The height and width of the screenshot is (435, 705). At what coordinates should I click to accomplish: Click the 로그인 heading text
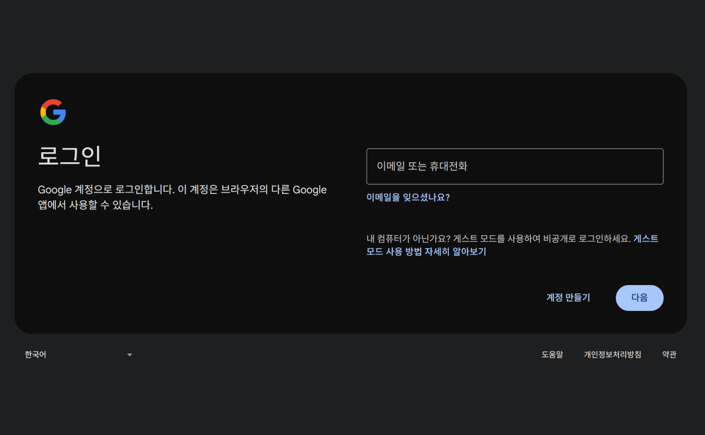70,156
